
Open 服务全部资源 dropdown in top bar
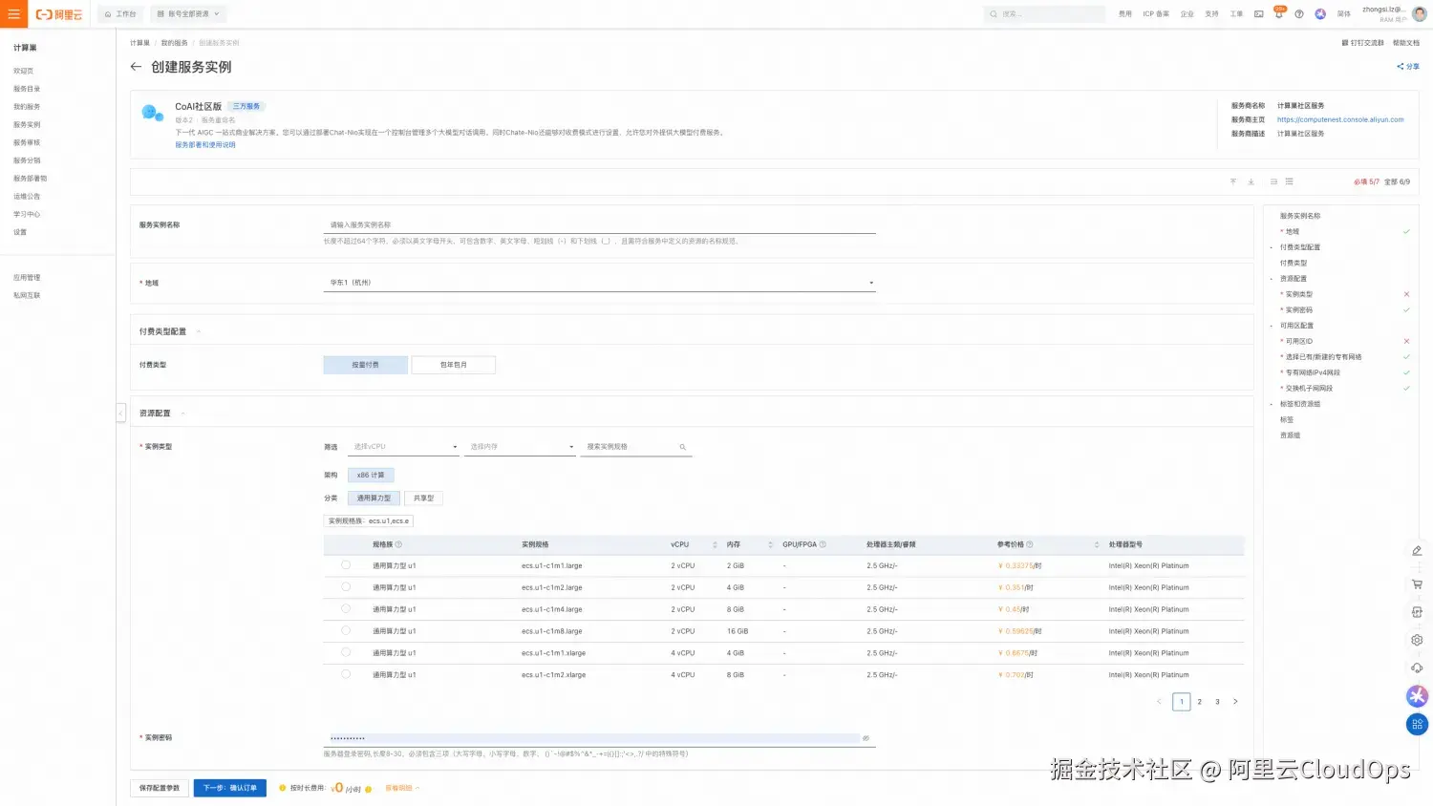[188, 14]
